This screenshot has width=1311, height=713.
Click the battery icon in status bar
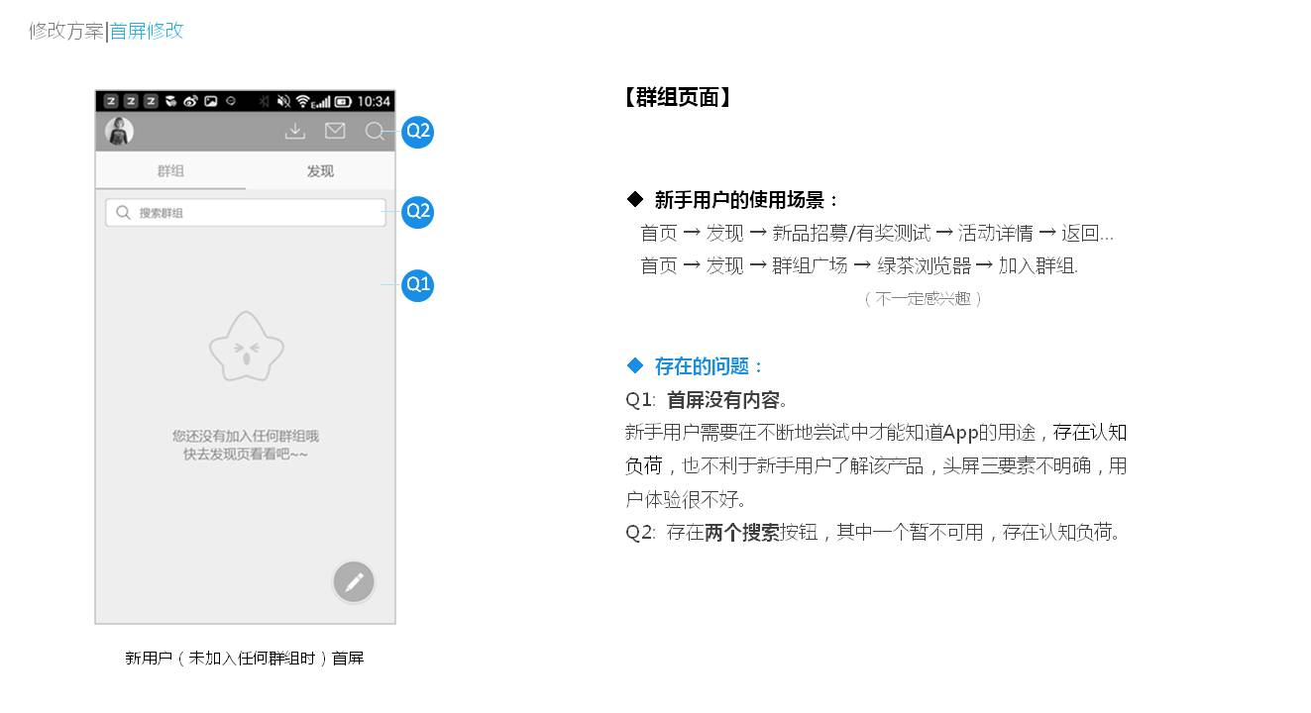(343, 101)
